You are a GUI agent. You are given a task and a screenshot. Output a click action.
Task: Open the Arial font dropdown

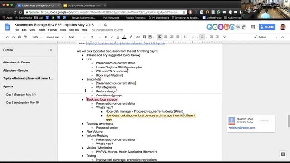click(77, 37)
